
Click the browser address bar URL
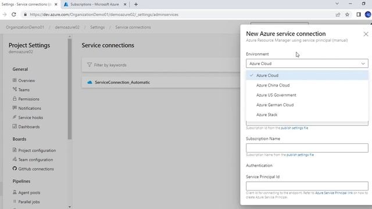coord(104,15)
